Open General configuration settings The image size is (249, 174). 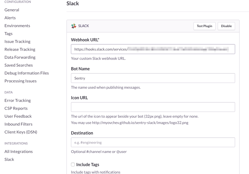tap(12, 10)
